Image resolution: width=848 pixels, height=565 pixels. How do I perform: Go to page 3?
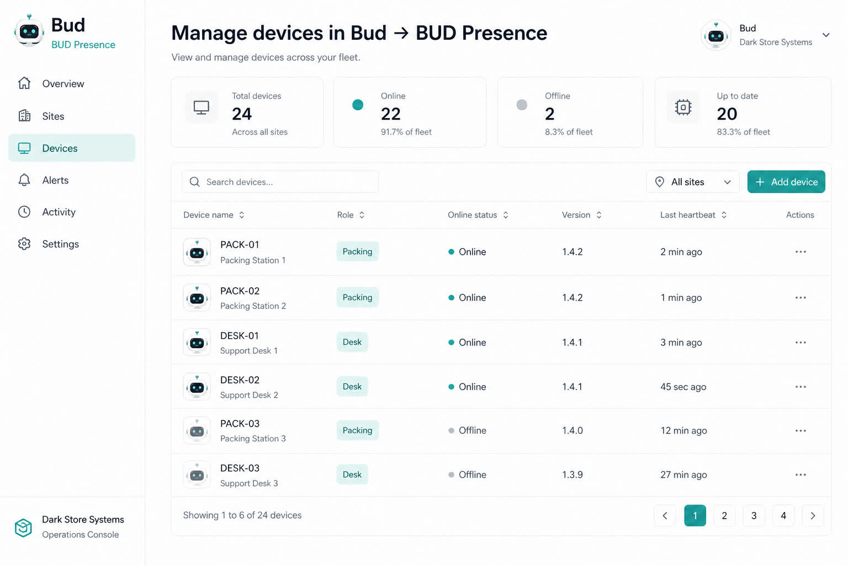(754, 515)
